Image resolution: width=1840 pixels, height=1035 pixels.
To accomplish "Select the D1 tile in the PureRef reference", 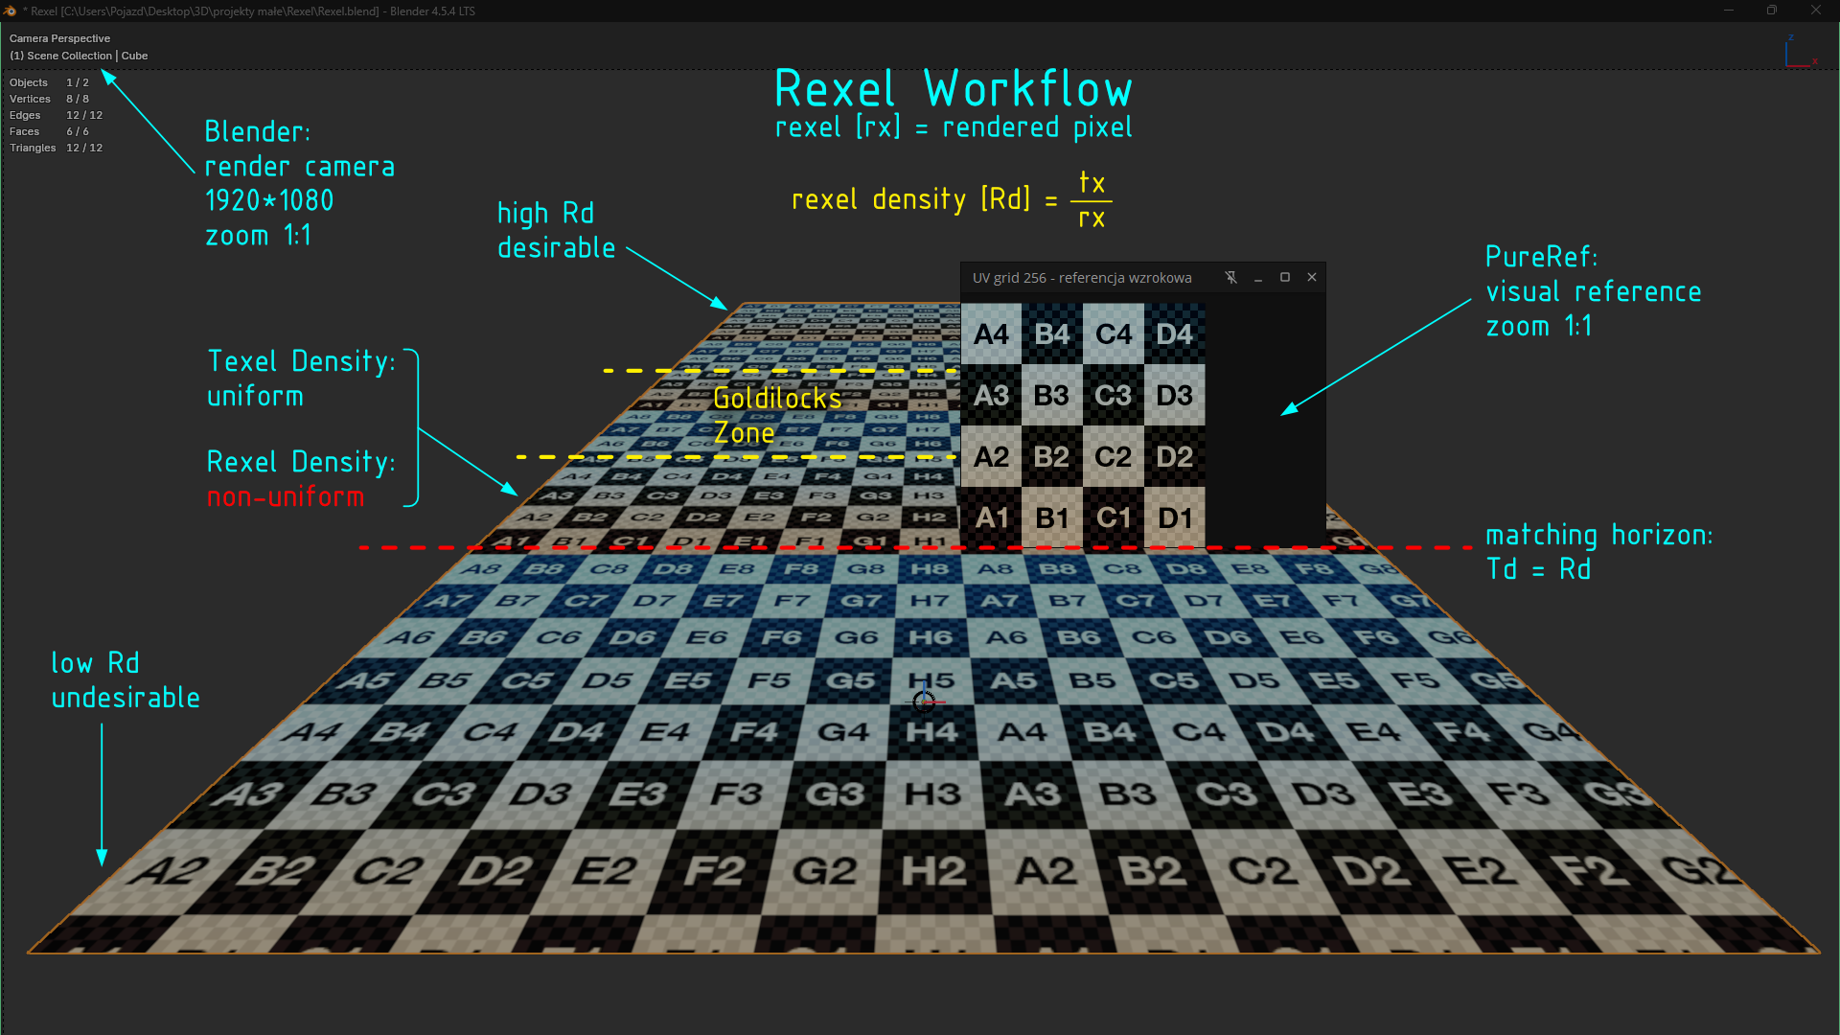I will (1175, 518).
